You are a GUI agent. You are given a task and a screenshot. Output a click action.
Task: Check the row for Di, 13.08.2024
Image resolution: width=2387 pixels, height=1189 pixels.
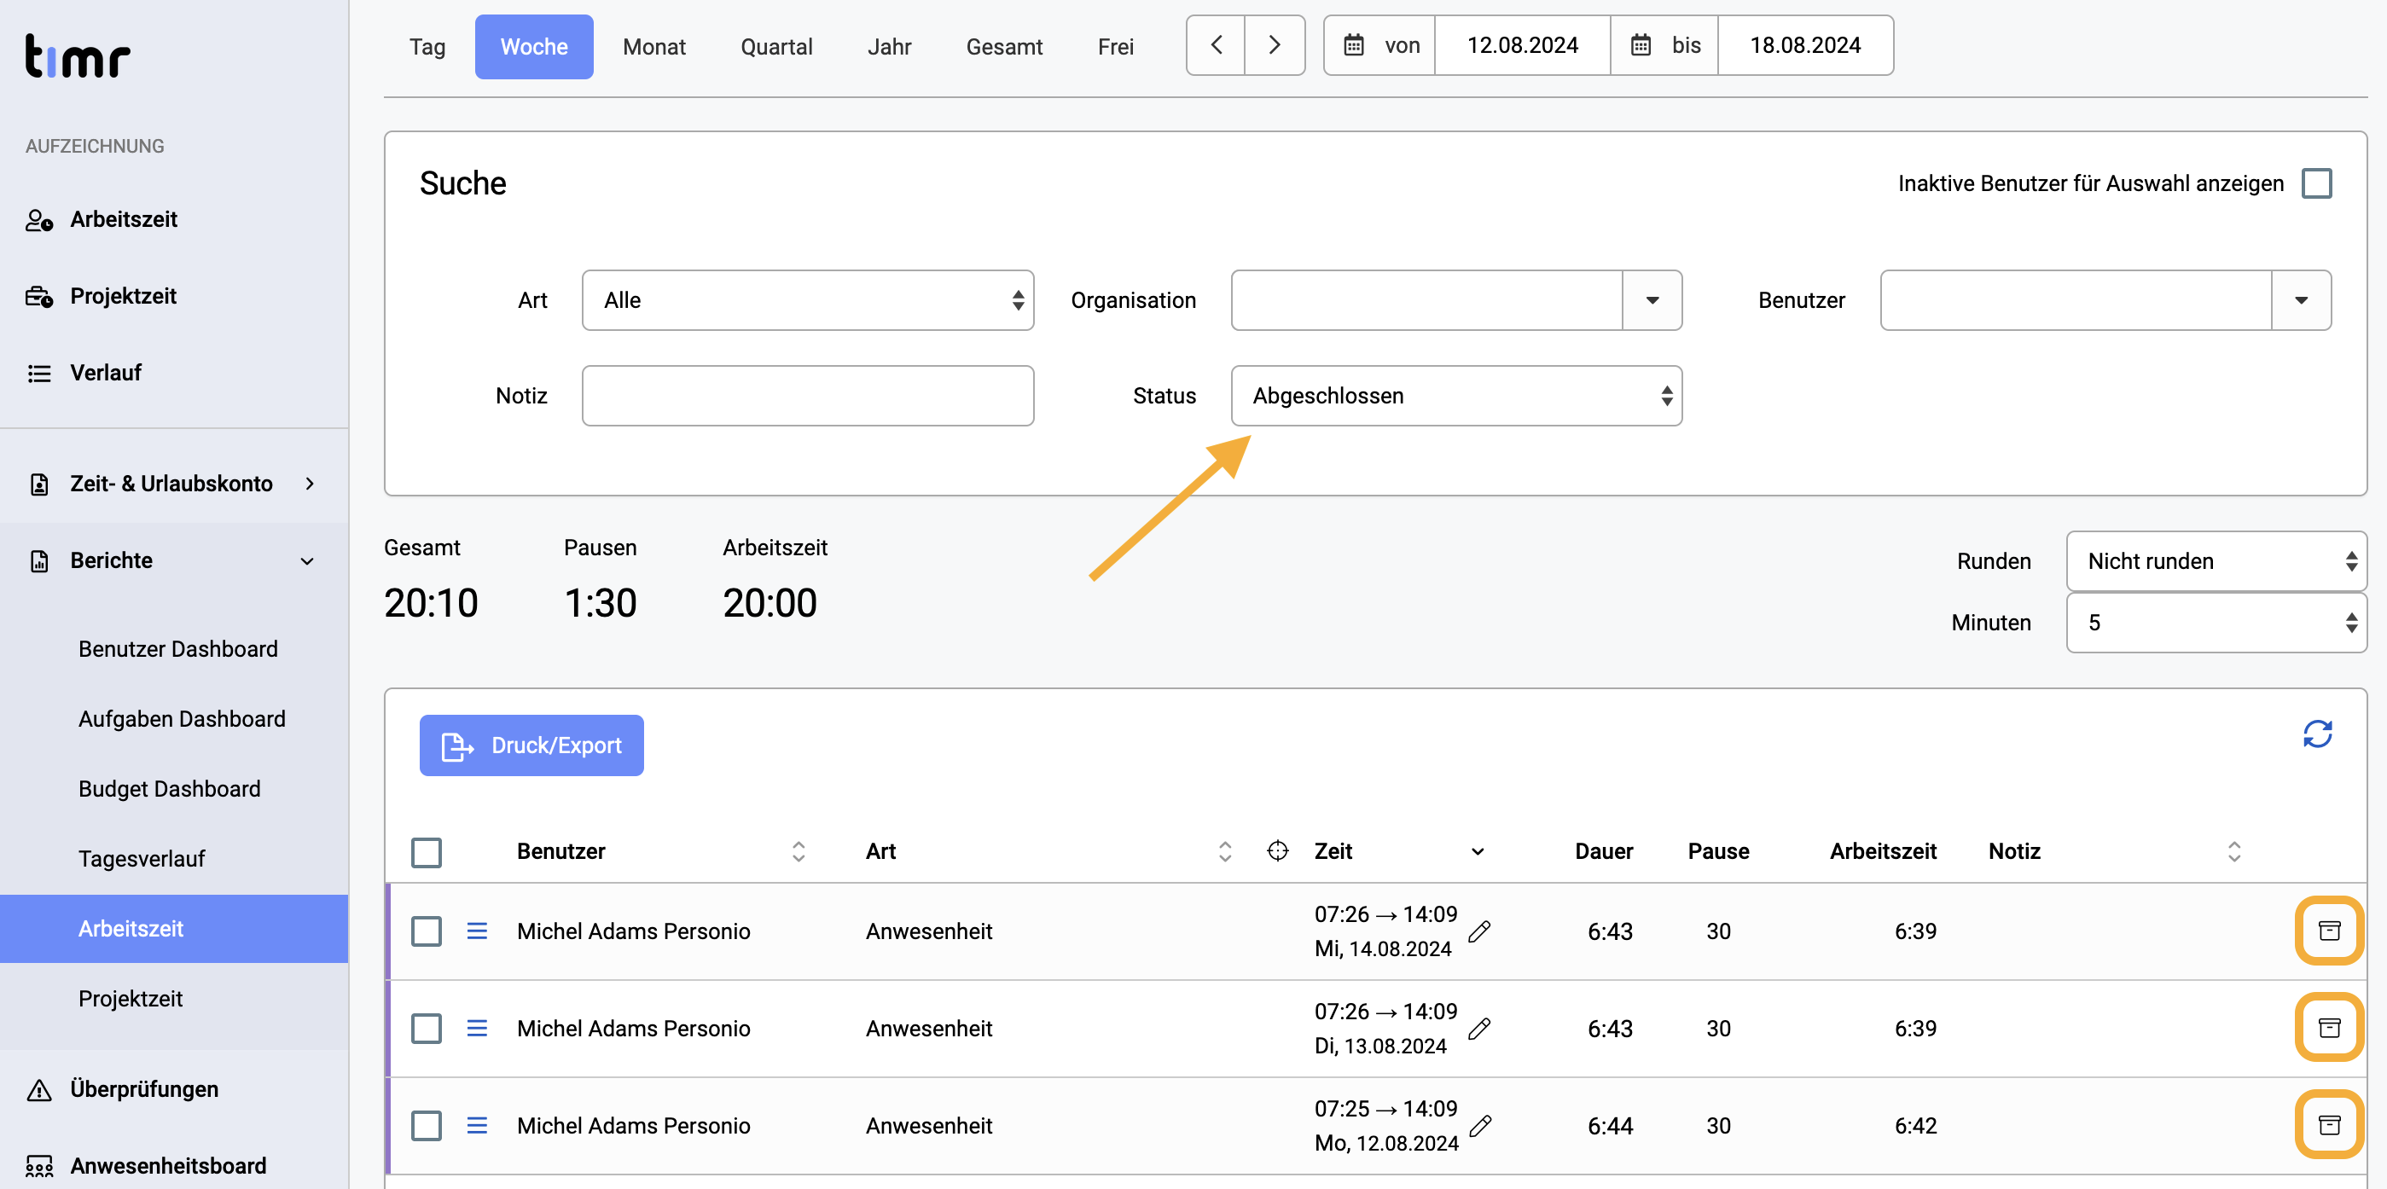point(427,1029)
